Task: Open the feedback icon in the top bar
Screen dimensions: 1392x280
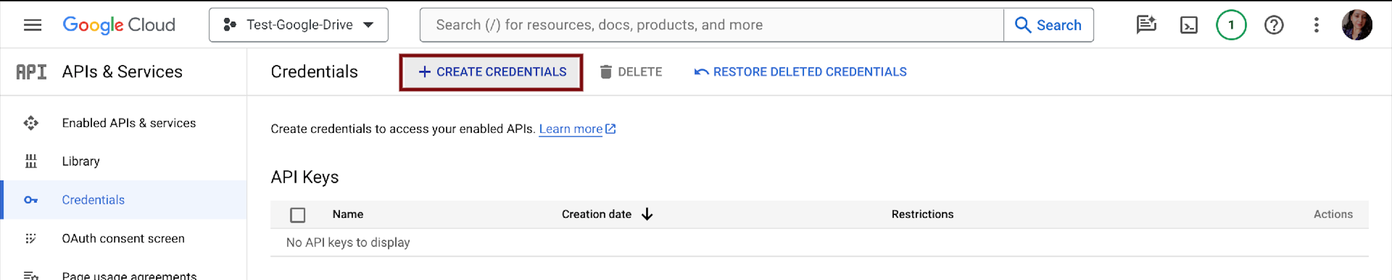Action: 1146,24
